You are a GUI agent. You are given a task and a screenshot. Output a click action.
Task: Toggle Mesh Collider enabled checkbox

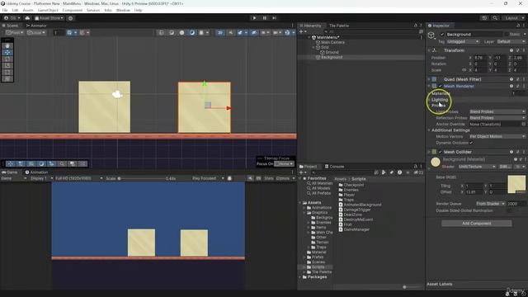tap(440, 152)
